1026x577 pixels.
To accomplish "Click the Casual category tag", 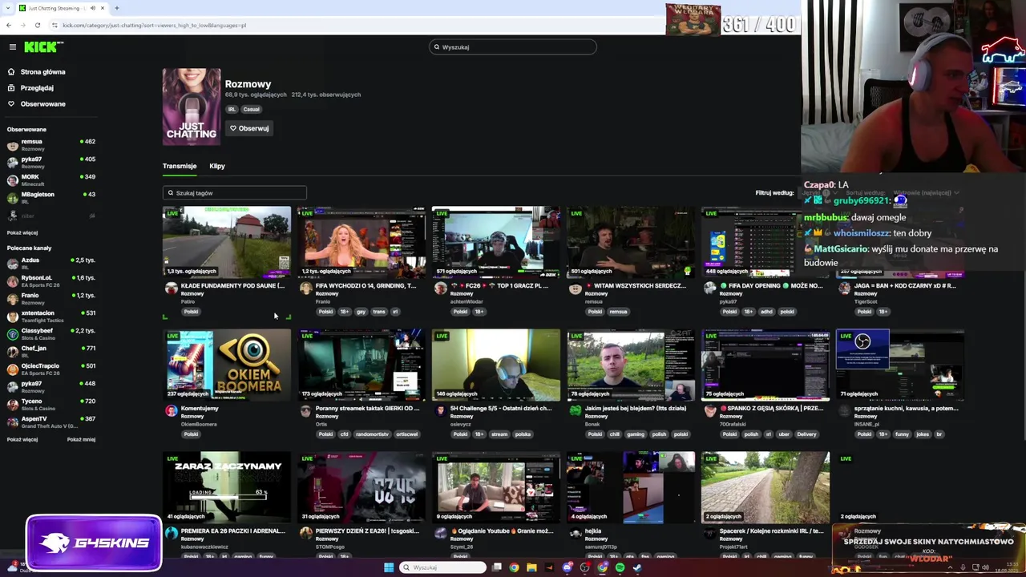I will click(x=252, y=109).
